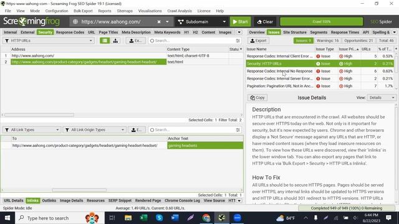Open File Explorer from the taskbar
The height and width of the screenshot is (224, 399).
(x=128, y=218)
